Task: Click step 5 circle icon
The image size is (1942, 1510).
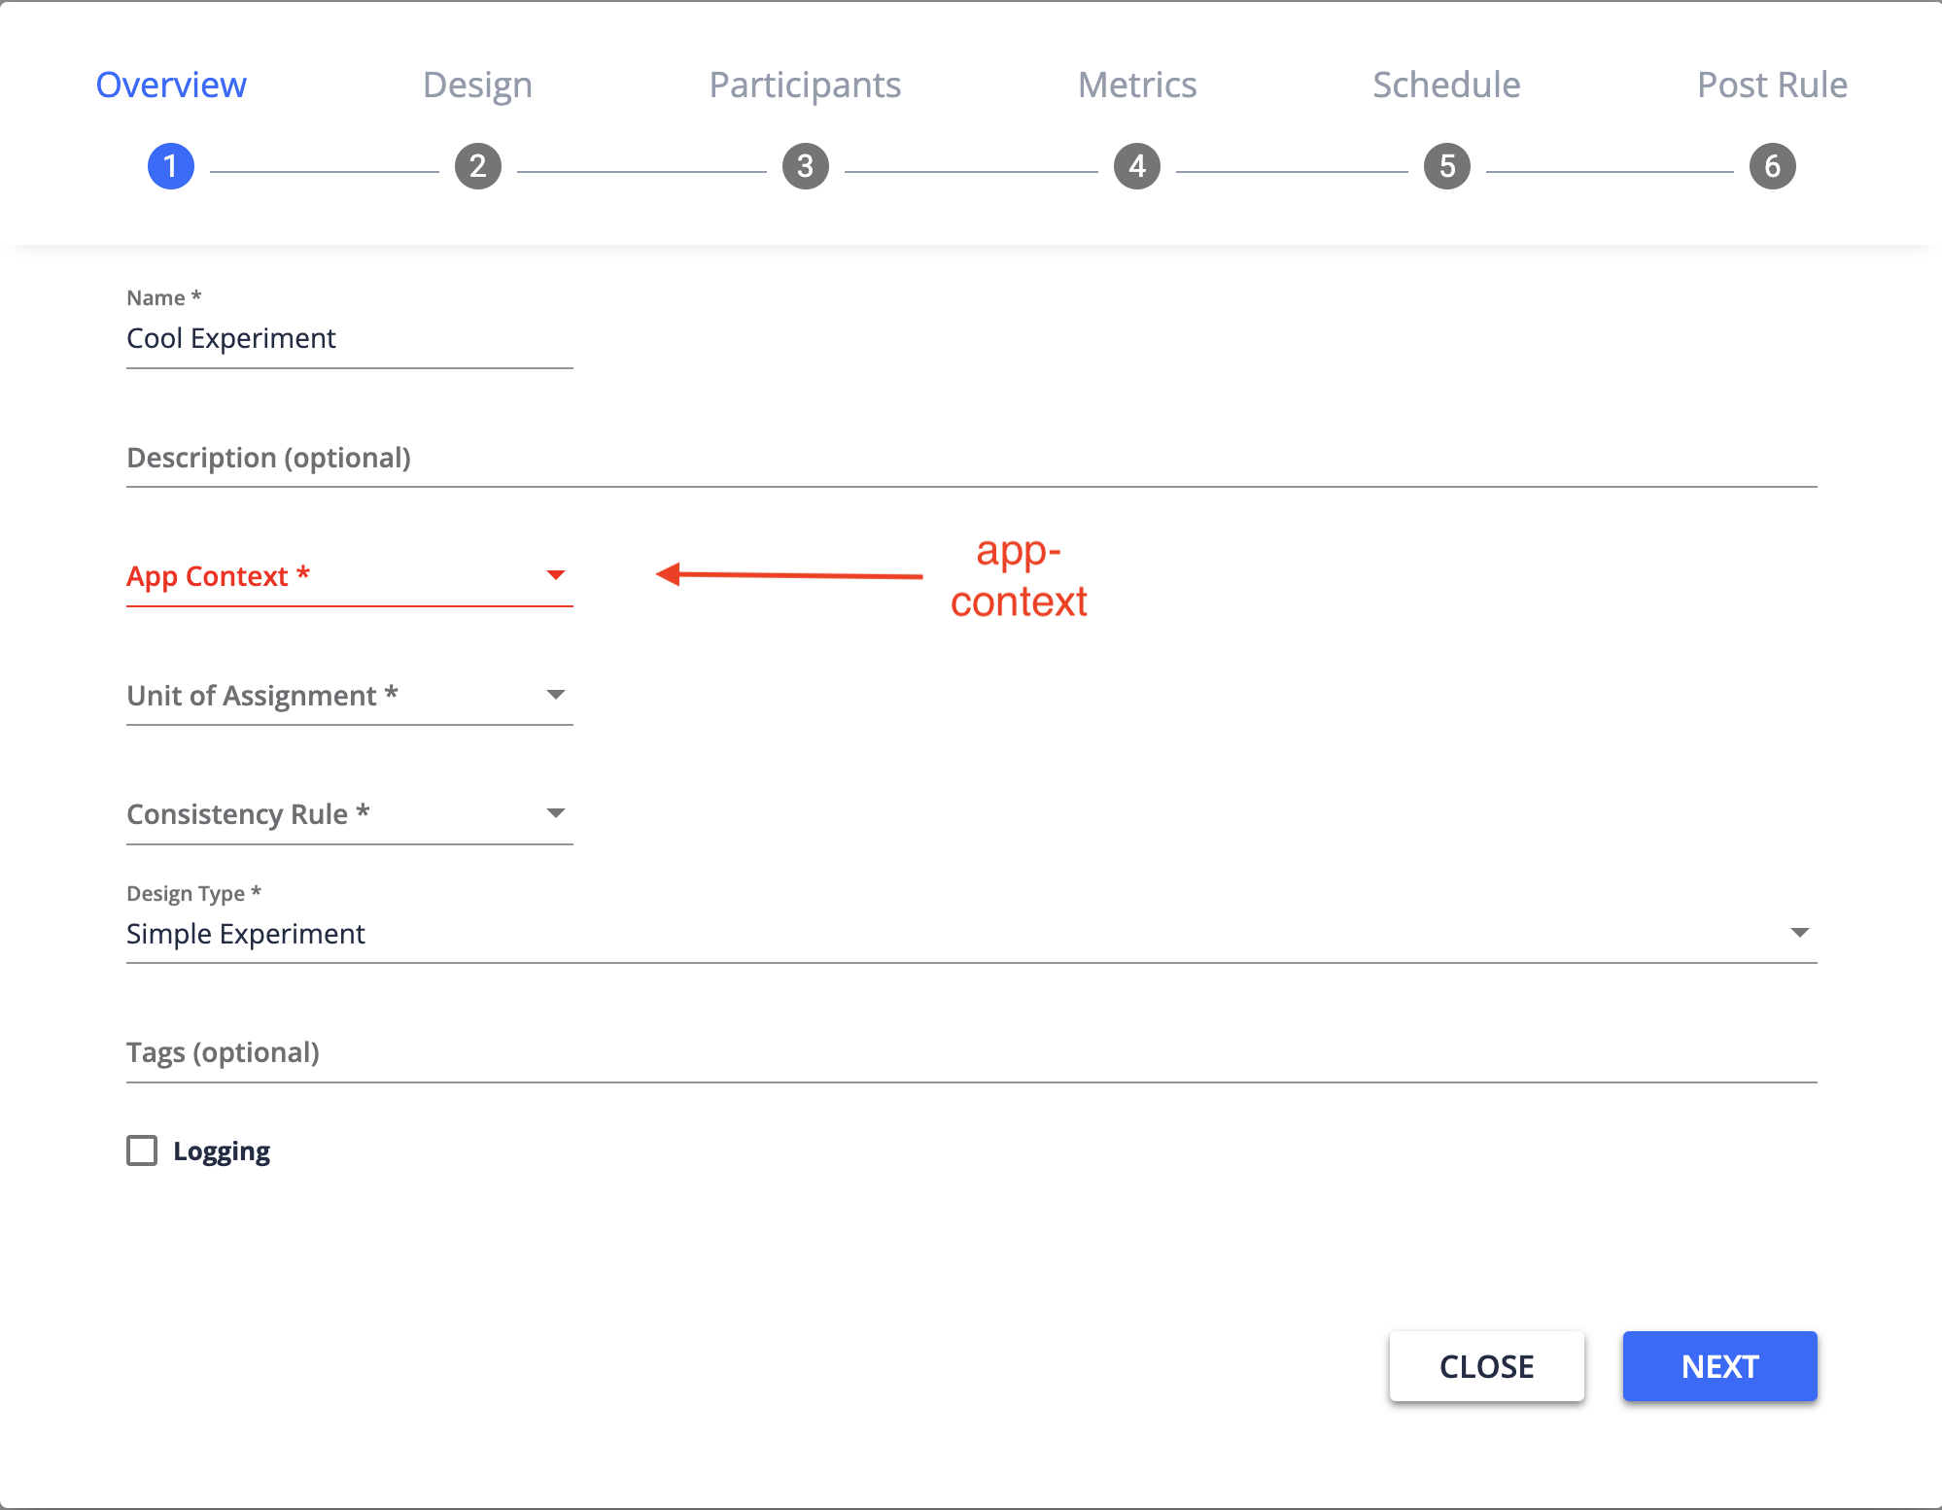Action: pyautogui.click(x=1446, y=166)
